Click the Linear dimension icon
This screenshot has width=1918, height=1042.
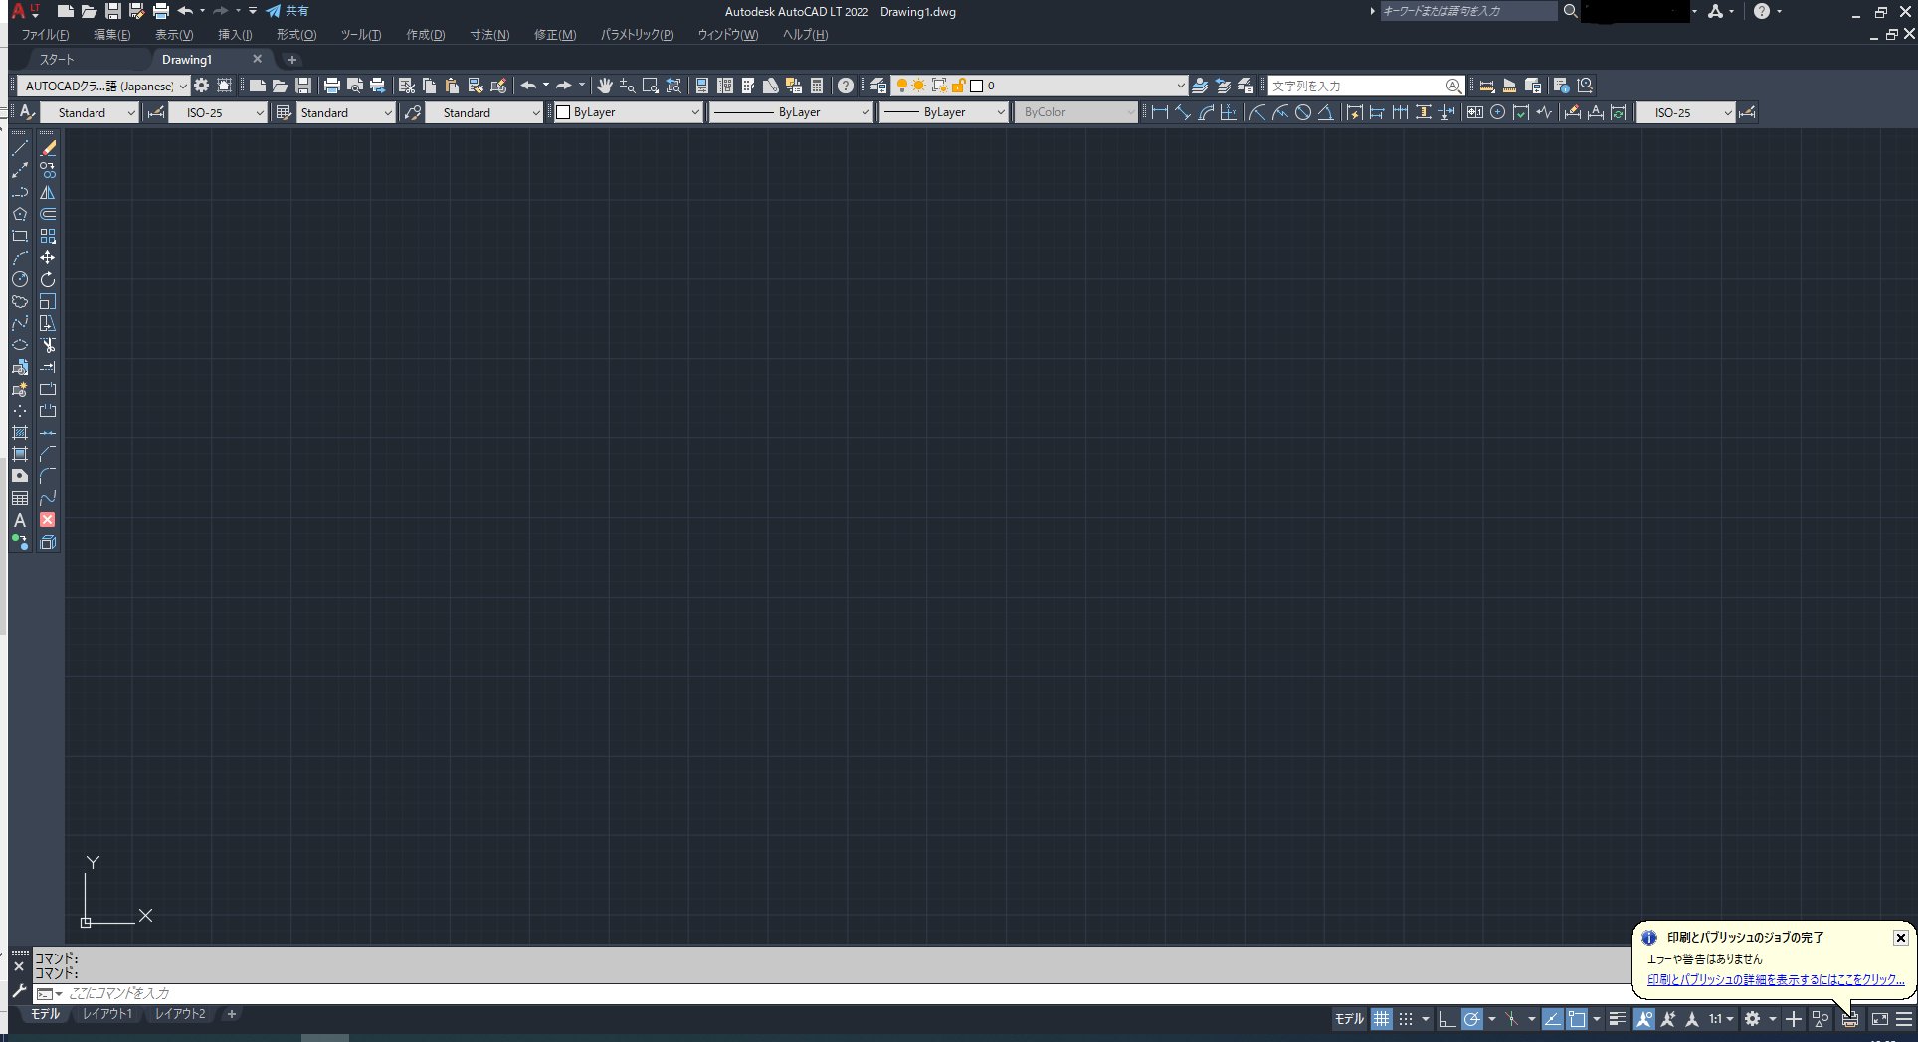pyautogui.click(x=1159, y=112)
